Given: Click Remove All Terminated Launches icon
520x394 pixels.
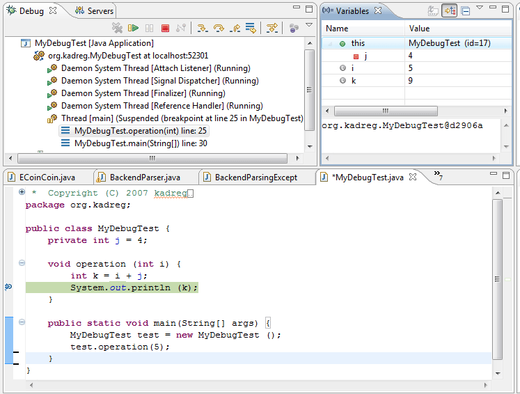Looking at the screenshot, I should [x=118, y=29].
